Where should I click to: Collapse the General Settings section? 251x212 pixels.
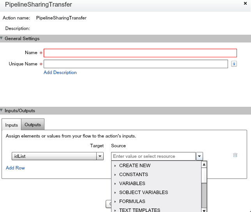[x=2, y=38]
